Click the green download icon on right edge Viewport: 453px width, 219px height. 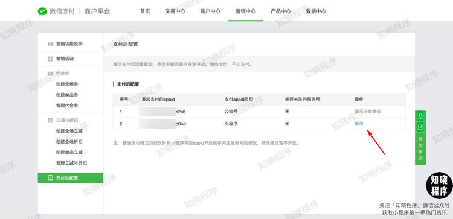click(420, 116)
